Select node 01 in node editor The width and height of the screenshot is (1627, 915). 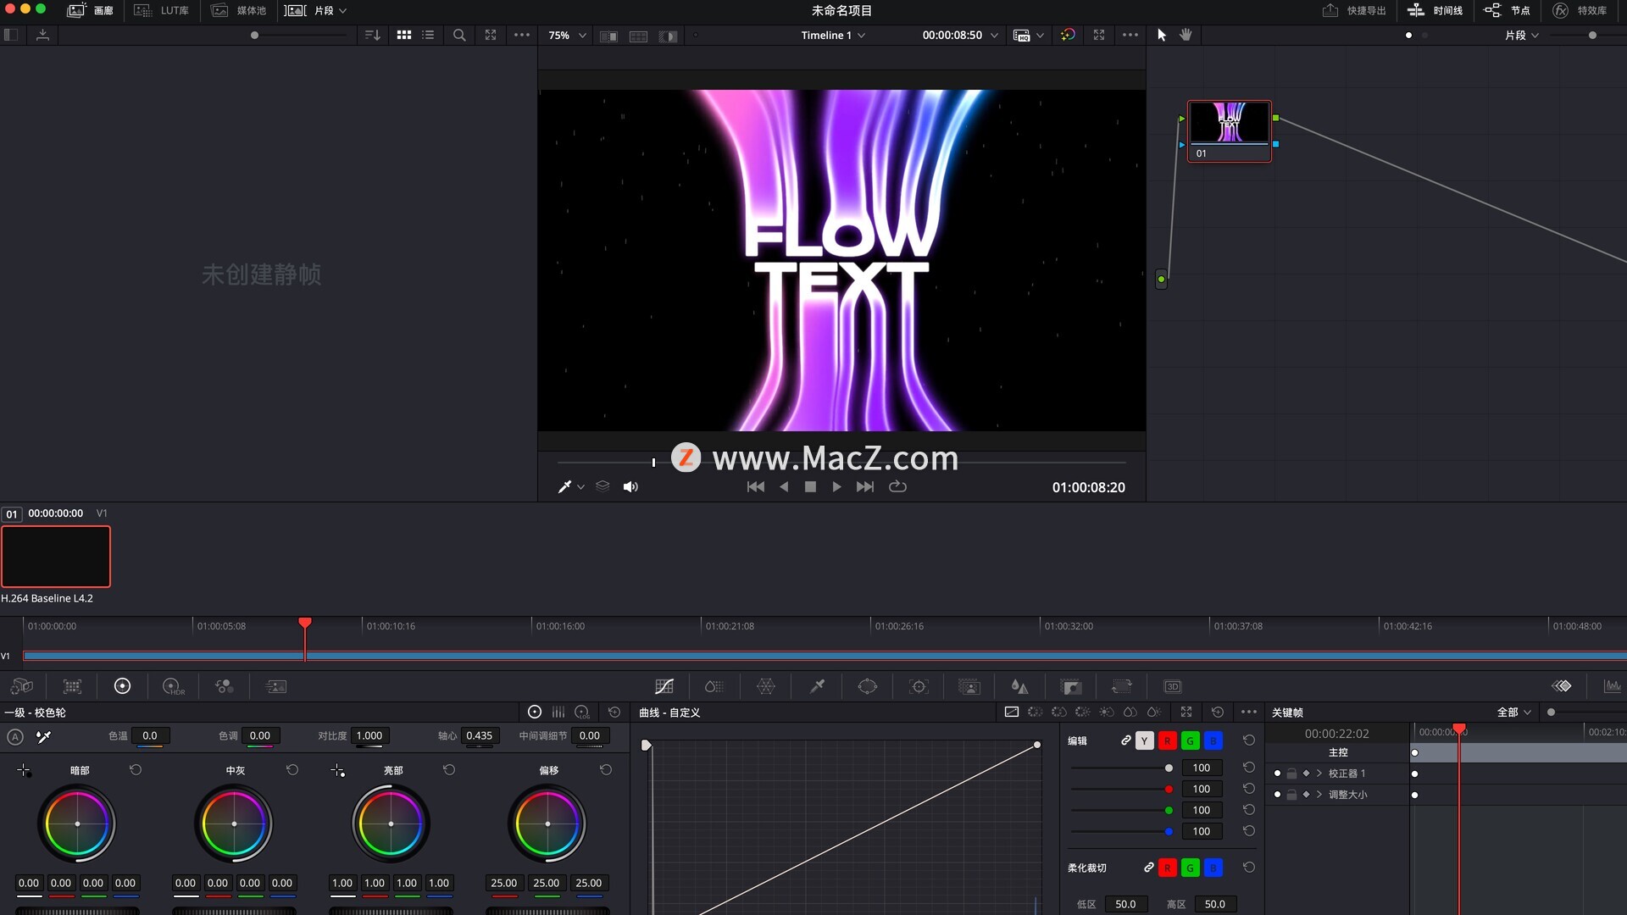pos(1229,130)
